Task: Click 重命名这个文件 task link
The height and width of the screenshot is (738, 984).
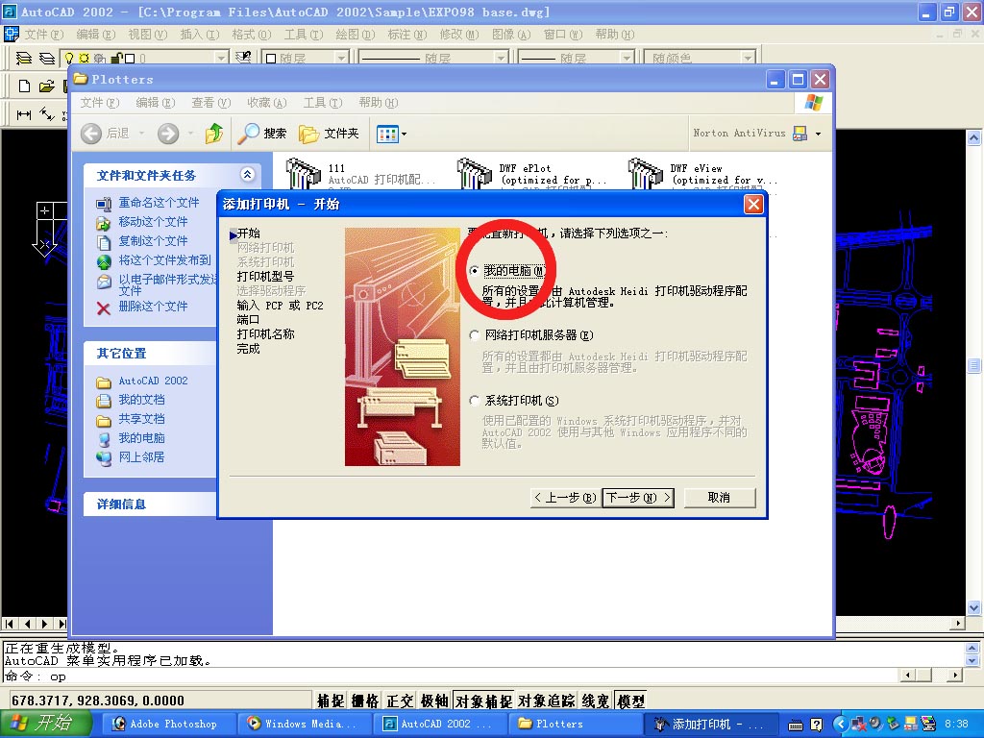Action: point(159,203)
